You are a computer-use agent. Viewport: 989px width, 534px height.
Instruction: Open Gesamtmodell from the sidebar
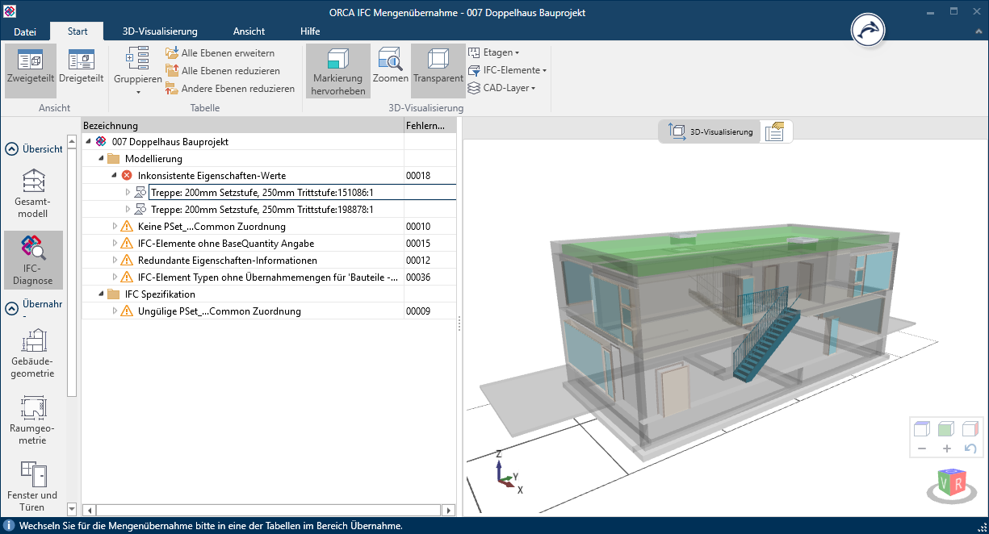32,194
